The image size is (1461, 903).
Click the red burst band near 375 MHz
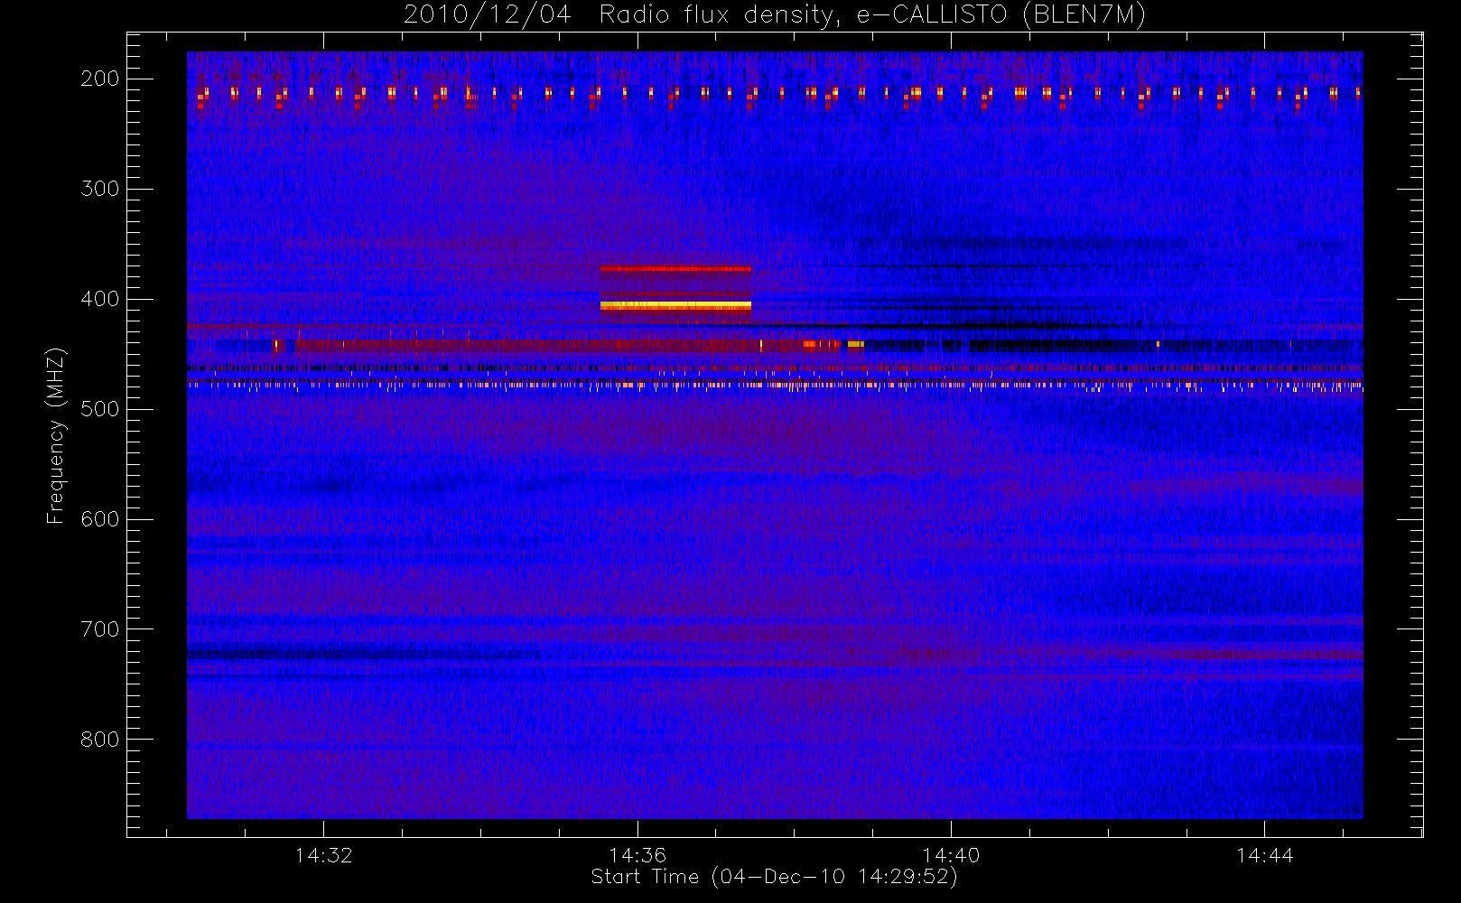pyautogui.click(x=675, y=268)
